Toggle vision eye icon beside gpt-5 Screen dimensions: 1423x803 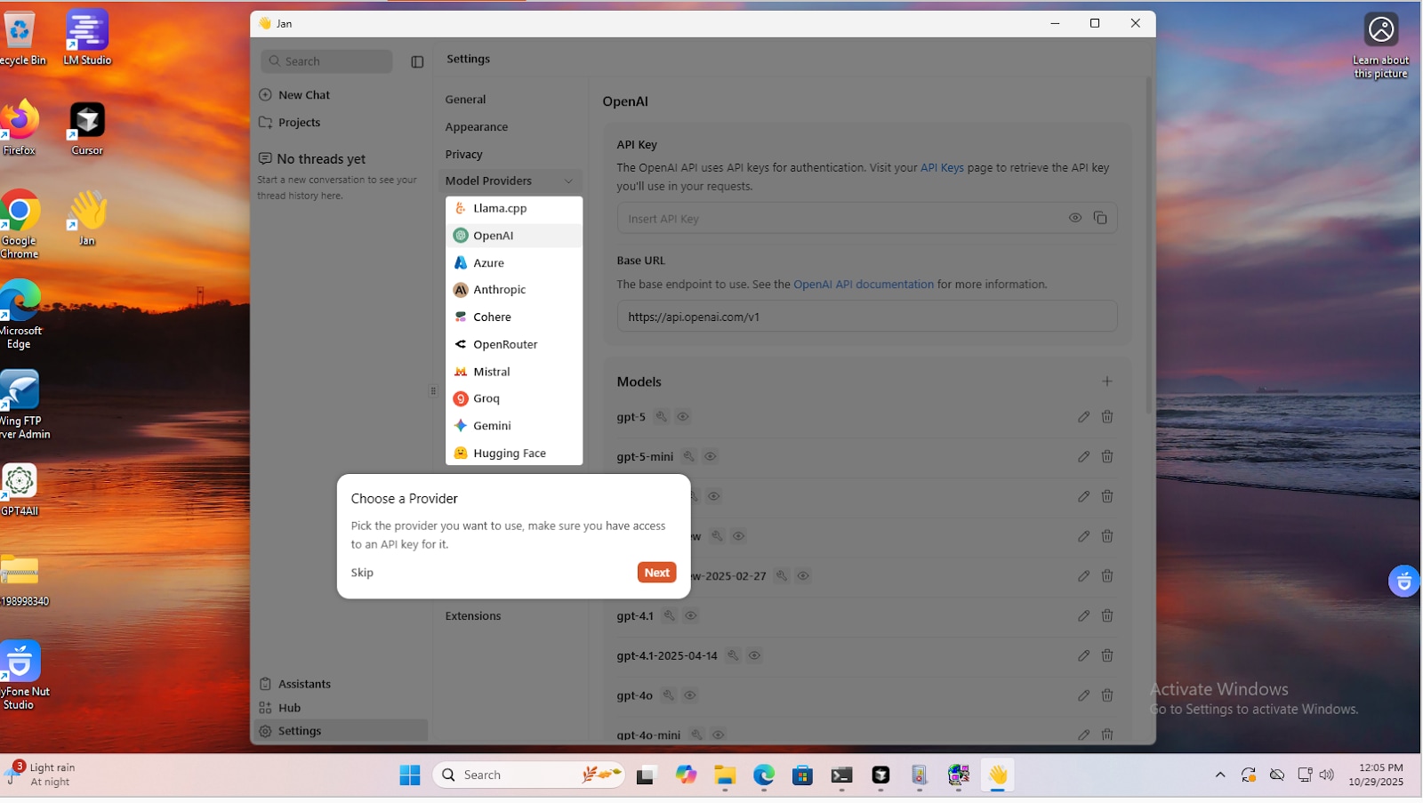click(x=683, y=417)
